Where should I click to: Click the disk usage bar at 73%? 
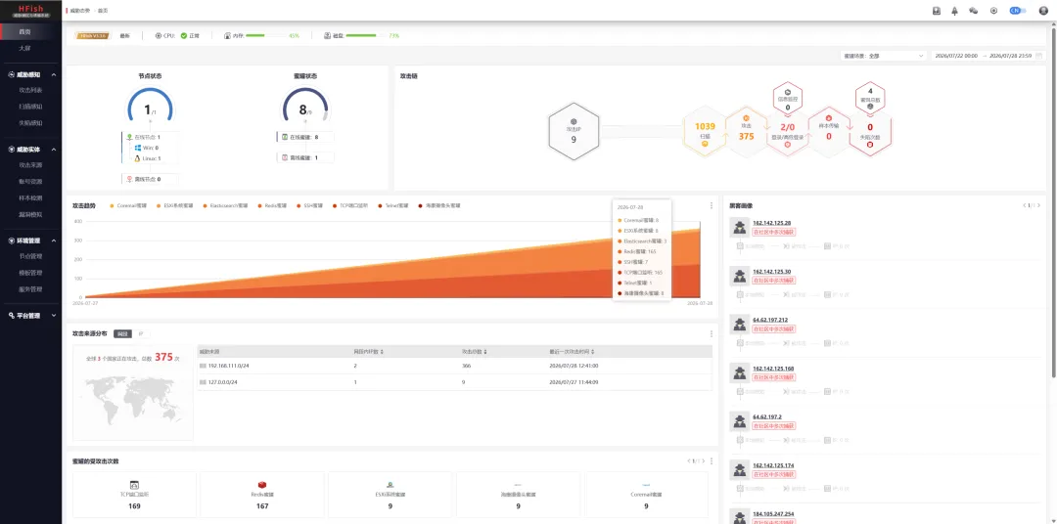click(365, 36)
